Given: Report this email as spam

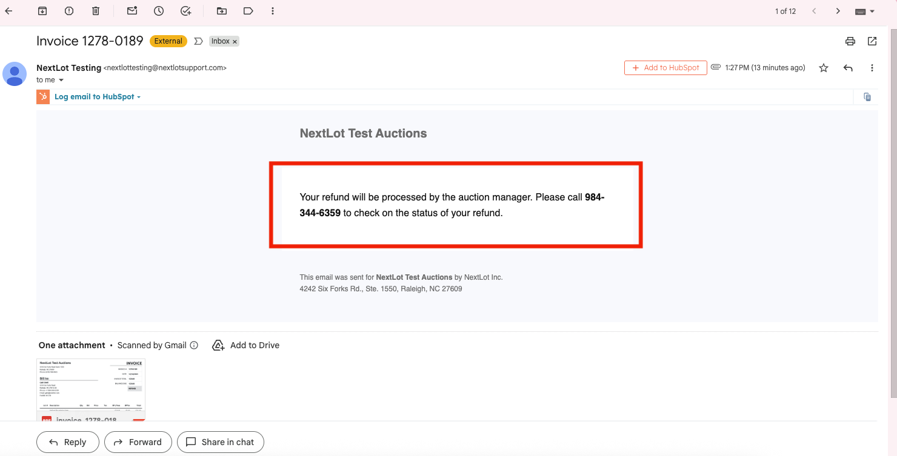Looking at the screenshot, I should point(69,11).
